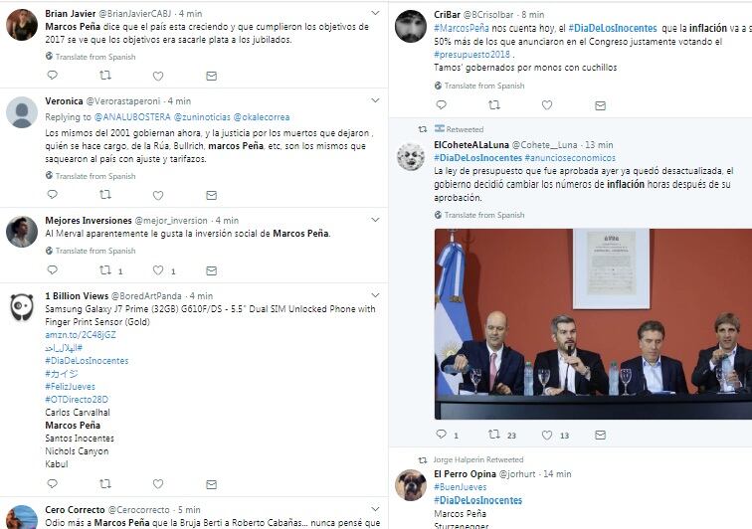Retweet Veronica's tweet about 2001
The width and height of the screenshot is (752, 529).
(x=105, y=195)
